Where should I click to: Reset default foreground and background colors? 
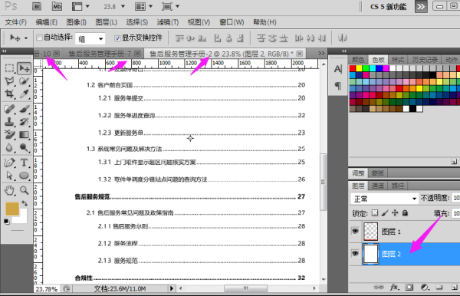pyautogui.click(x=6, y=222)
